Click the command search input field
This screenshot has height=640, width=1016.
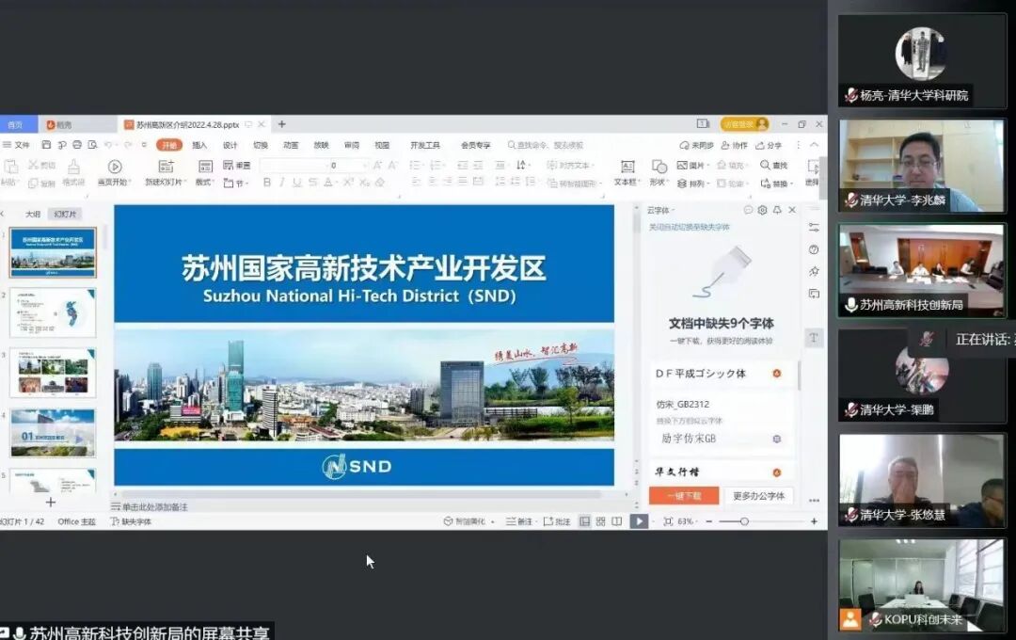tap(546, 145)
